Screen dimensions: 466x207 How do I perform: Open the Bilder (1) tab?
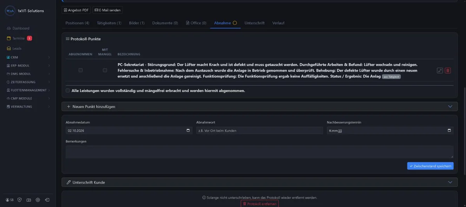(137, 23)
